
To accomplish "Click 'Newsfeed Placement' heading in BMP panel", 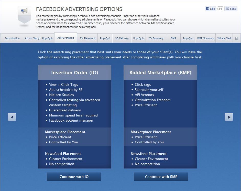I will pyautogui.click(x=149, y=154).
